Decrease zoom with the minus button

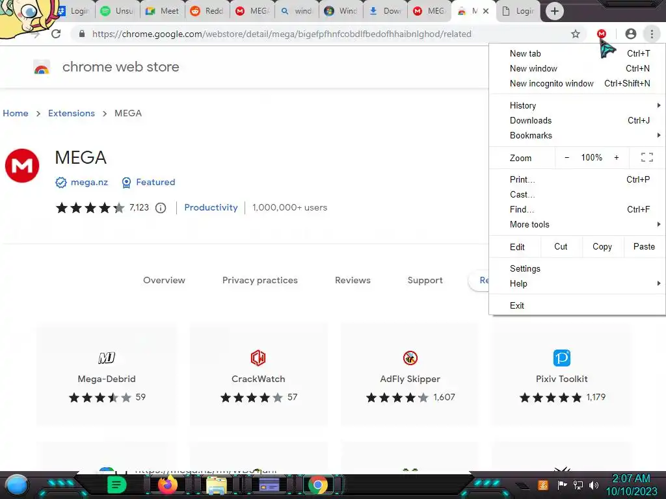coord(566,157)
